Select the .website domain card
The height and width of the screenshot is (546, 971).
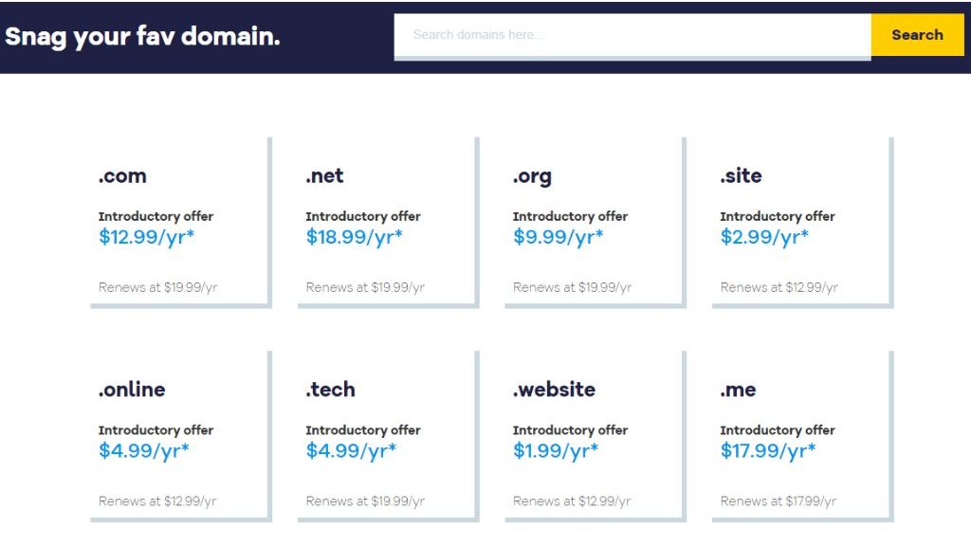click(593, 436)
